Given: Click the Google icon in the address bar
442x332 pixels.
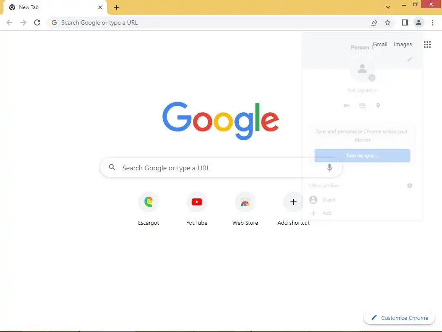Looking at the screenshot, I should coord(54,22).
